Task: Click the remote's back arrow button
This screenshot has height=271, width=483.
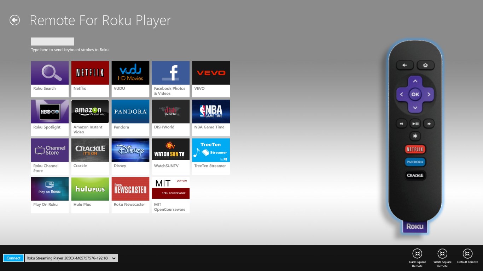Action: pos(405,65)
